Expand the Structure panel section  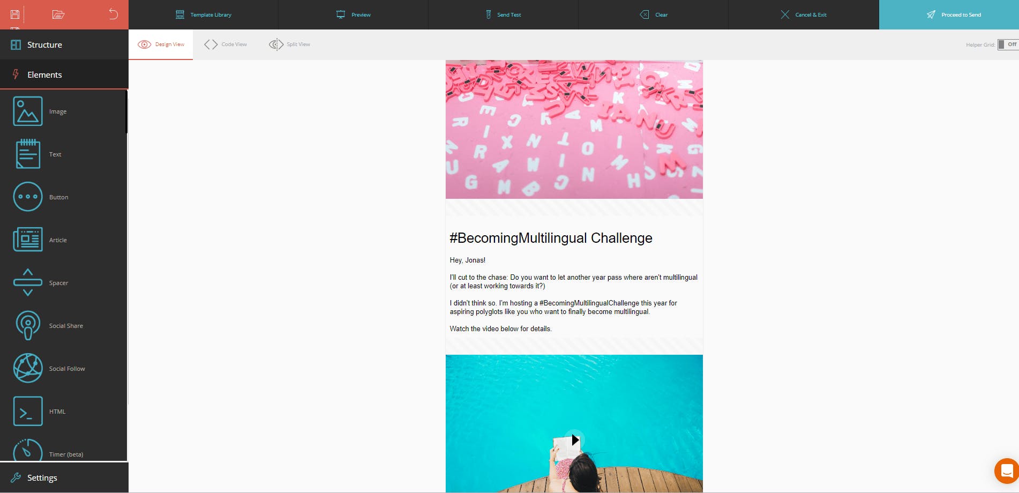coord(64,44)
